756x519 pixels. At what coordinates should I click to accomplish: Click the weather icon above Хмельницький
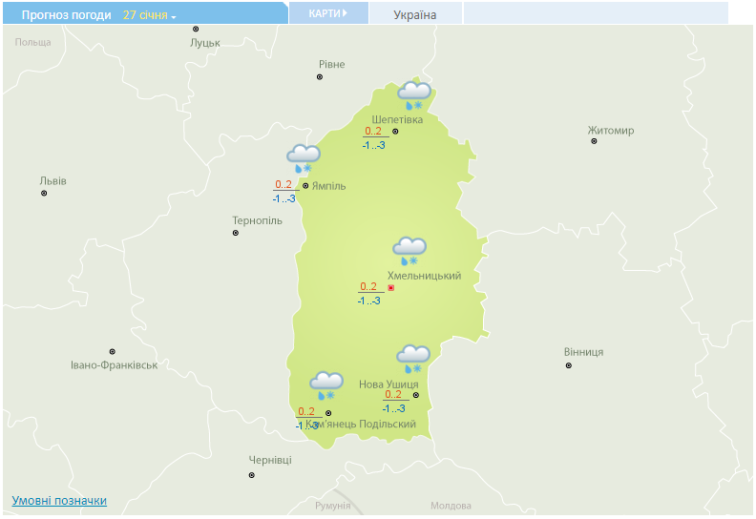[410, 252]
